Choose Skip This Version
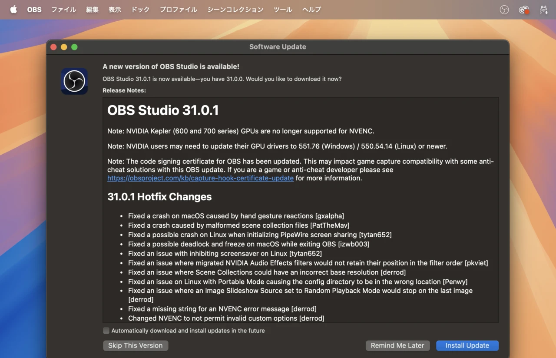 coord(135,345)
